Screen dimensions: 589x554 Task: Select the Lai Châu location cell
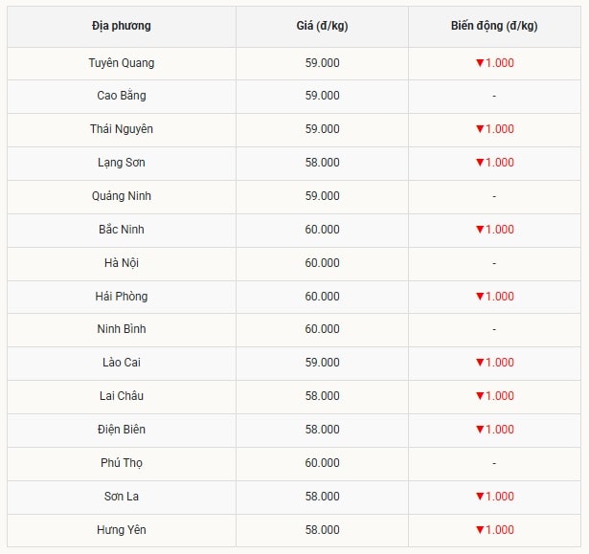click(x=122, y=396)
